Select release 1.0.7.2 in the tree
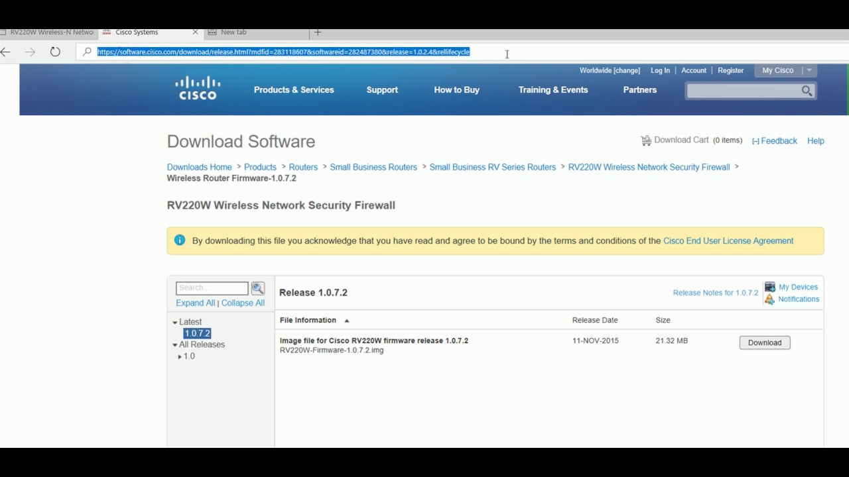 coord(197,333)
